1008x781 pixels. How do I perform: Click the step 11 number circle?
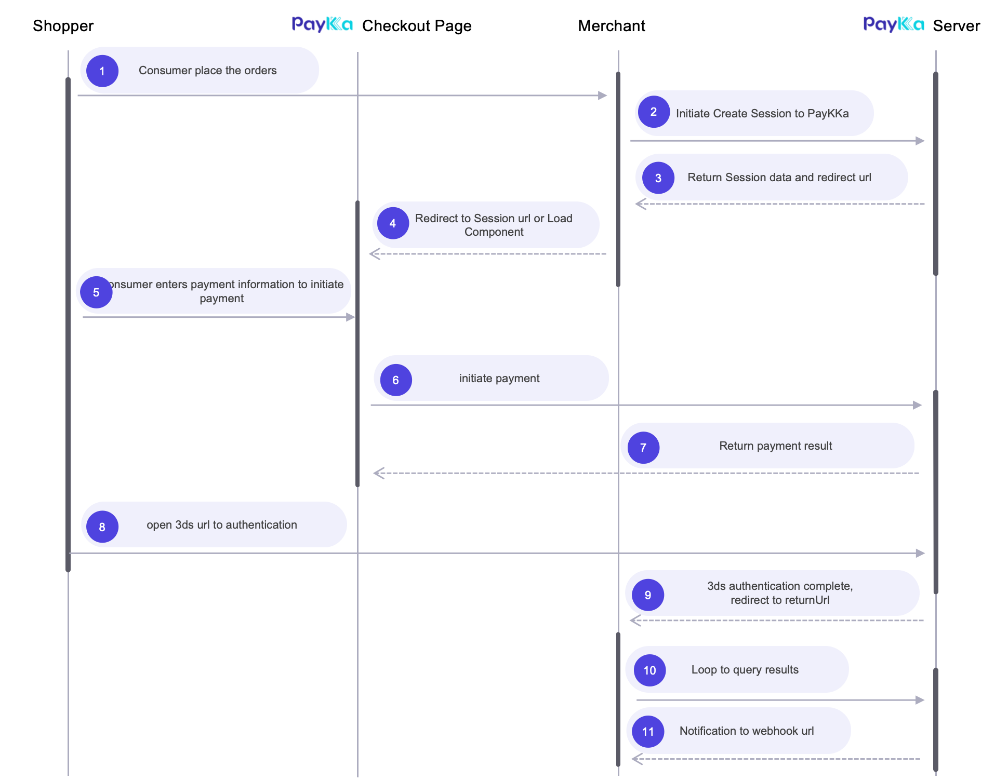pyautogui.click(x=648, y=732)
